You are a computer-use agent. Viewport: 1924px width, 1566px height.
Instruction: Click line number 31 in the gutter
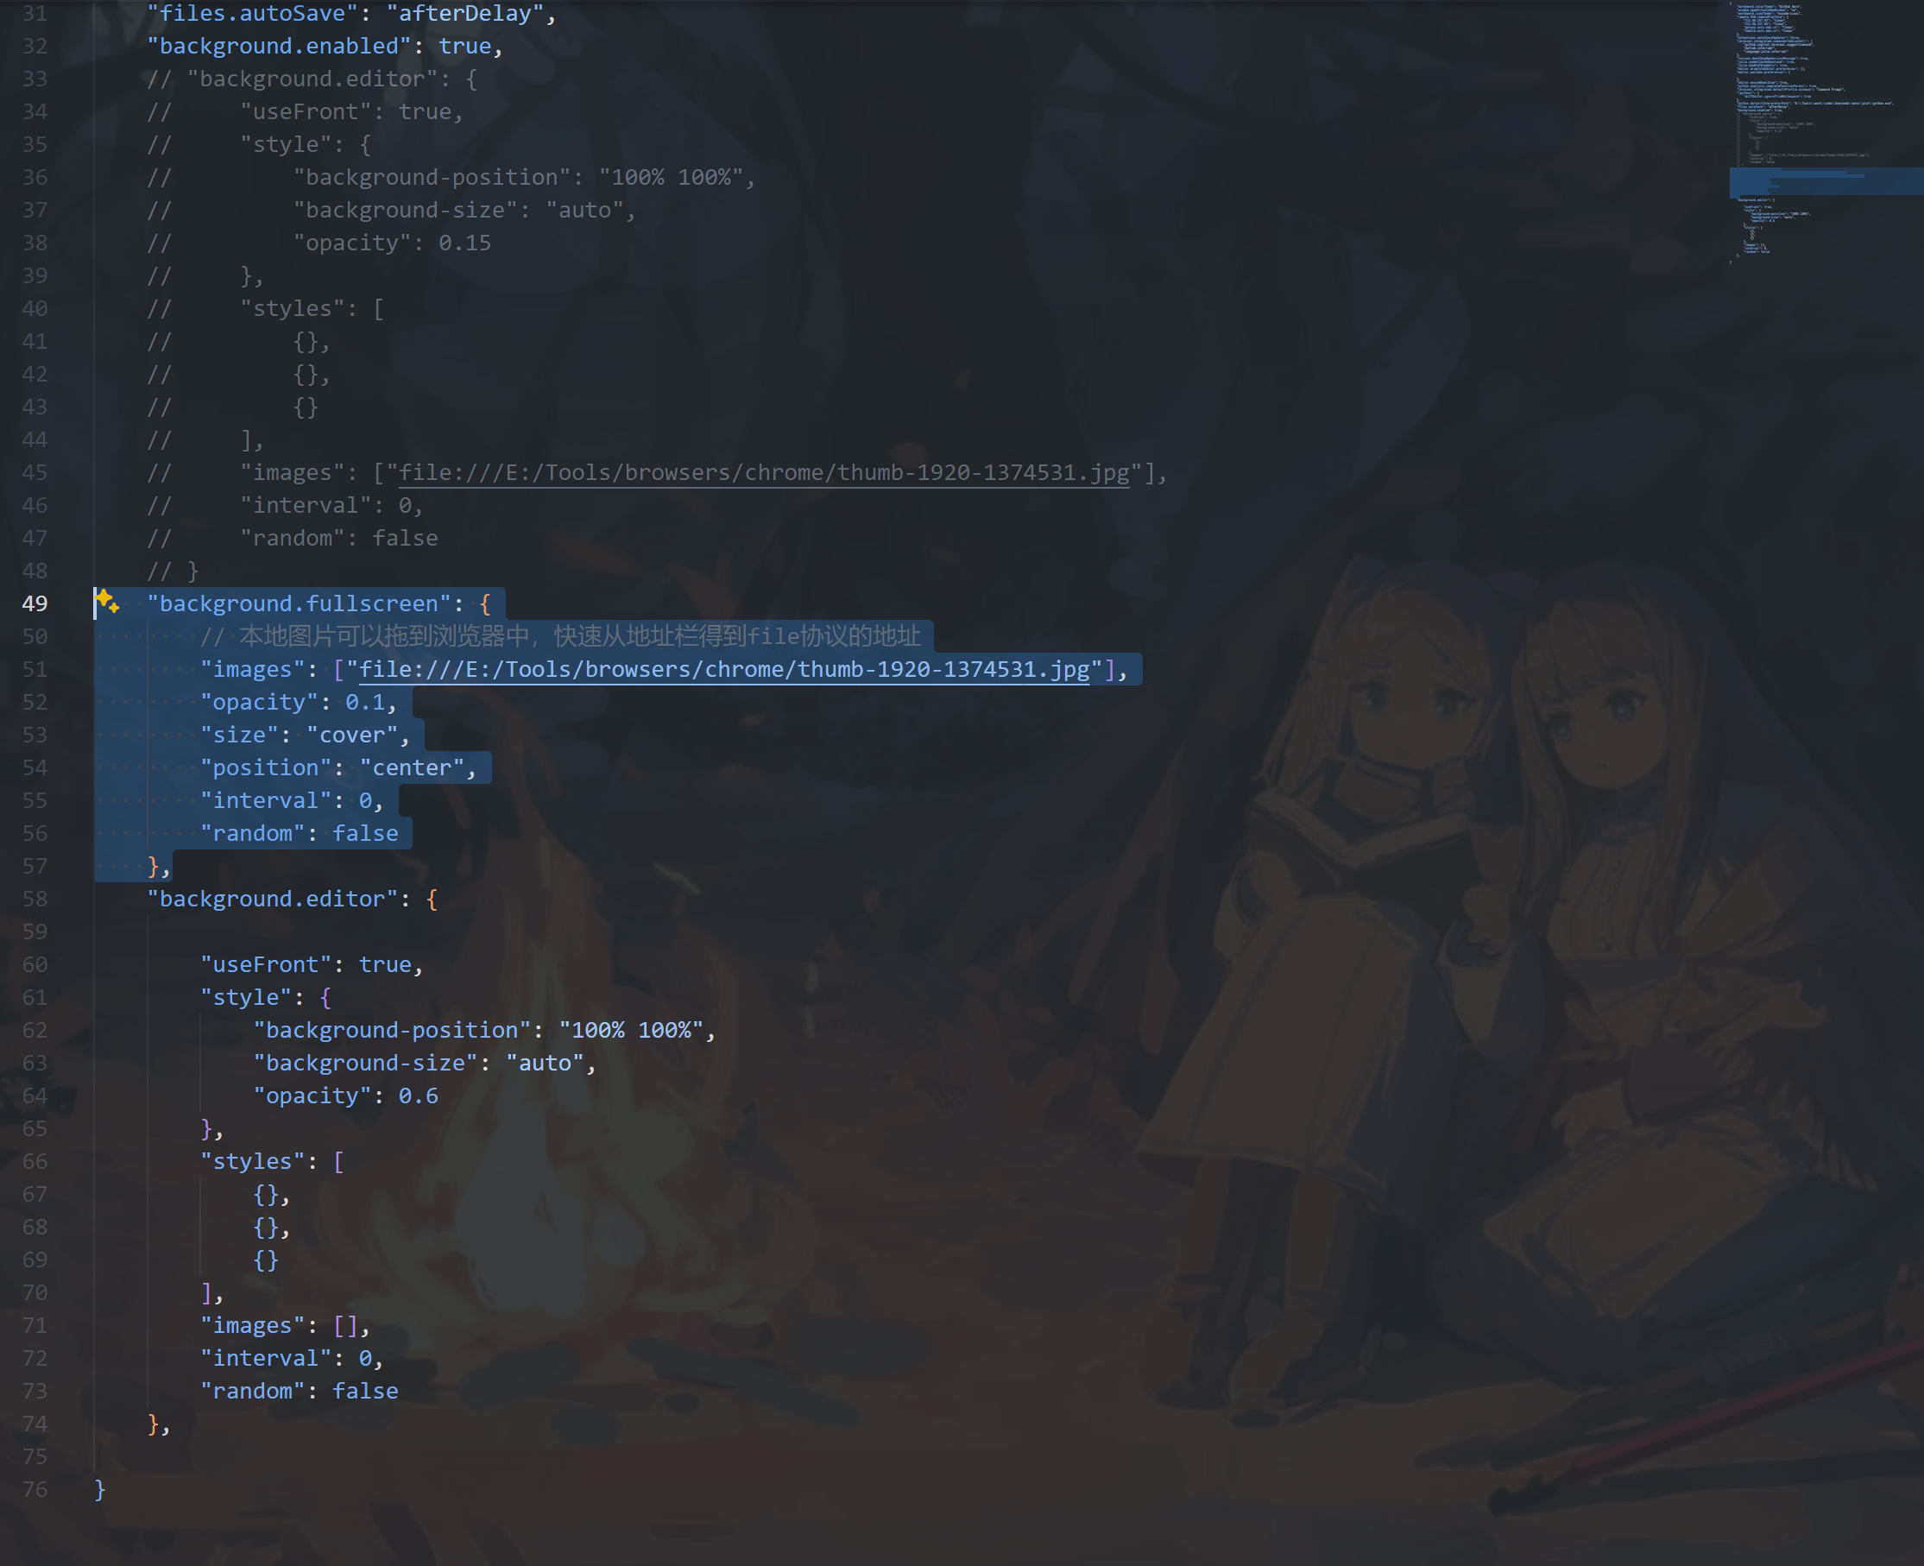[35, 14]
